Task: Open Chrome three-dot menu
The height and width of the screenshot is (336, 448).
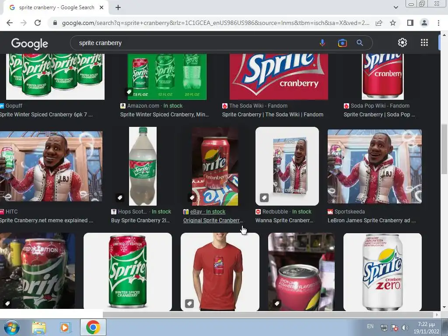Action: 438,23
